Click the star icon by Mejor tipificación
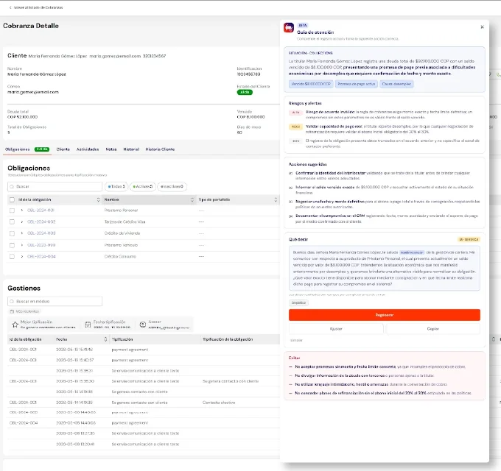Screen dimensions: 501x471 (15, 325)
